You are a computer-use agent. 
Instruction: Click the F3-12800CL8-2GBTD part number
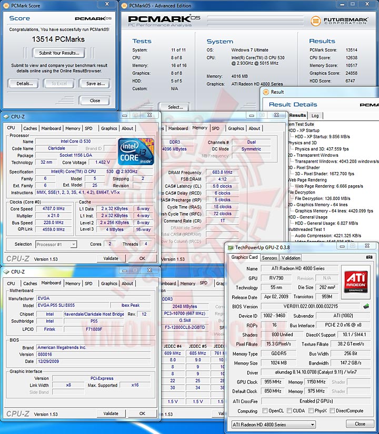tap(185, 327)
